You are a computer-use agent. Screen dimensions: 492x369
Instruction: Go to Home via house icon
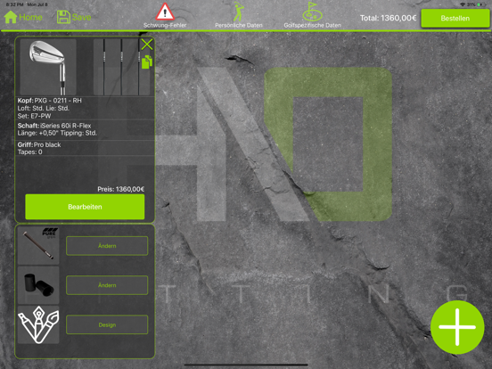point(11,17)
